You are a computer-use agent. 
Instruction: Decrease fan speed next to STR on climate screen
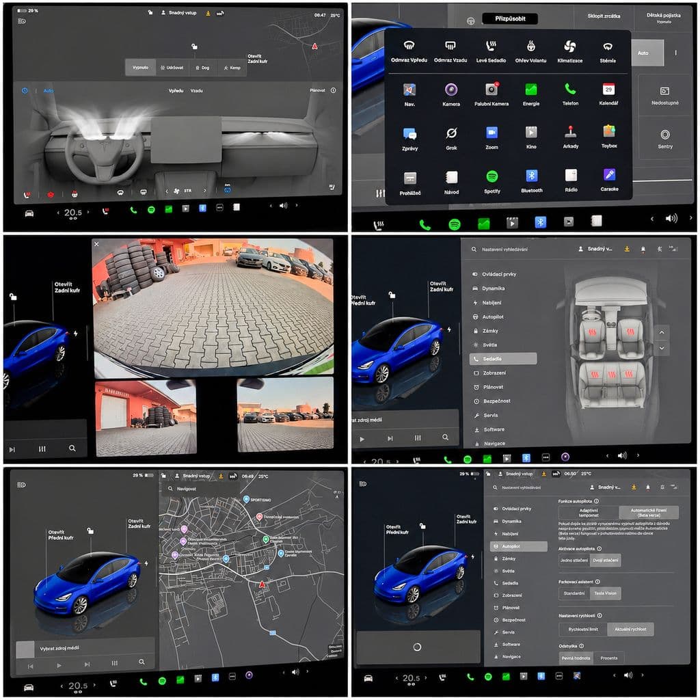click(167, 191)
